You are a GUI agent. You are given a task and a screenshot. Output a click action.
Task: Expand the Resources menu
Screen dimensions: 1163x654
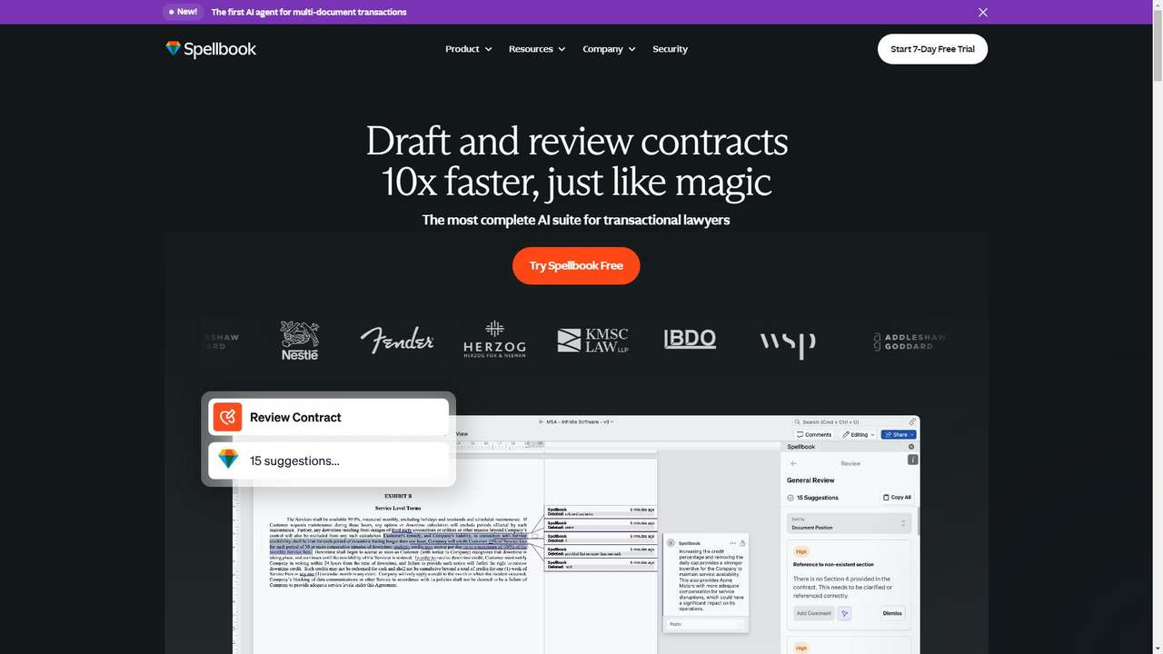(536, 49)
